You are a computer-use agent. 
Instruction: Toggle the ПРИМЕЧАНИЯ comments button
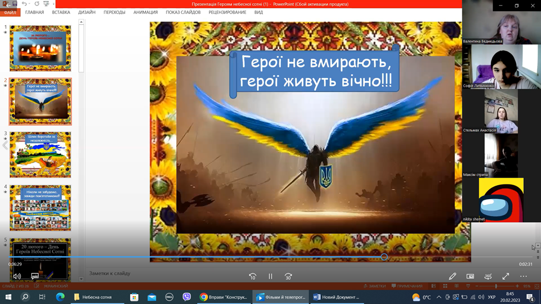pyautogui.click(x=407, y=286)
